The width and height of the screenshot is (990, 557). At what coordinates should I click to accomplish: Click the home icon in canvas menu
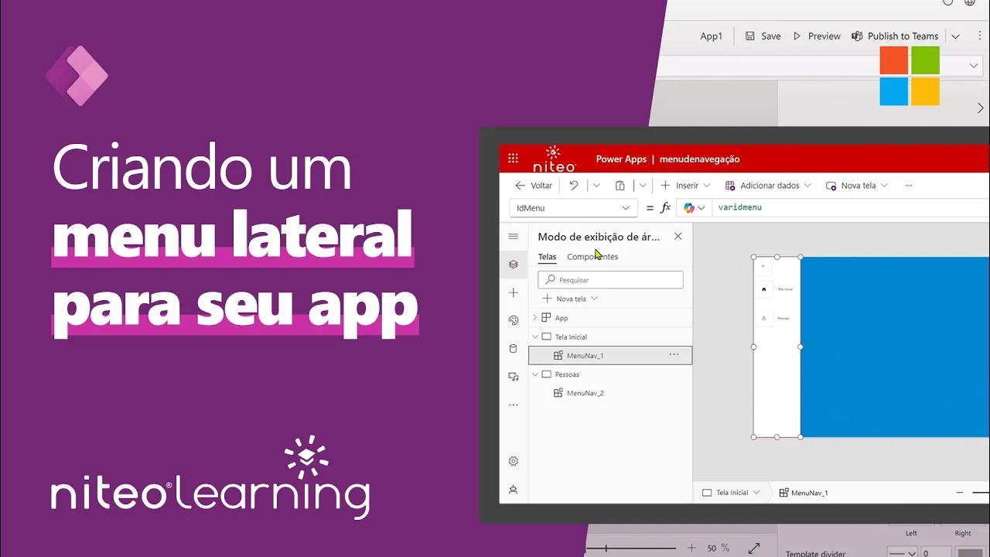tap(764, 289)
